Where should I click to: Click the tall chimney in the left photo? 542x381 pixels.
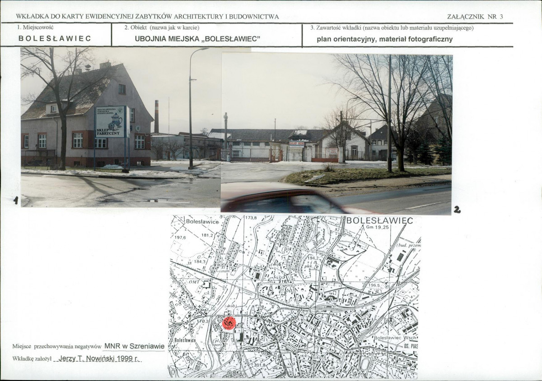click(156, 116)
